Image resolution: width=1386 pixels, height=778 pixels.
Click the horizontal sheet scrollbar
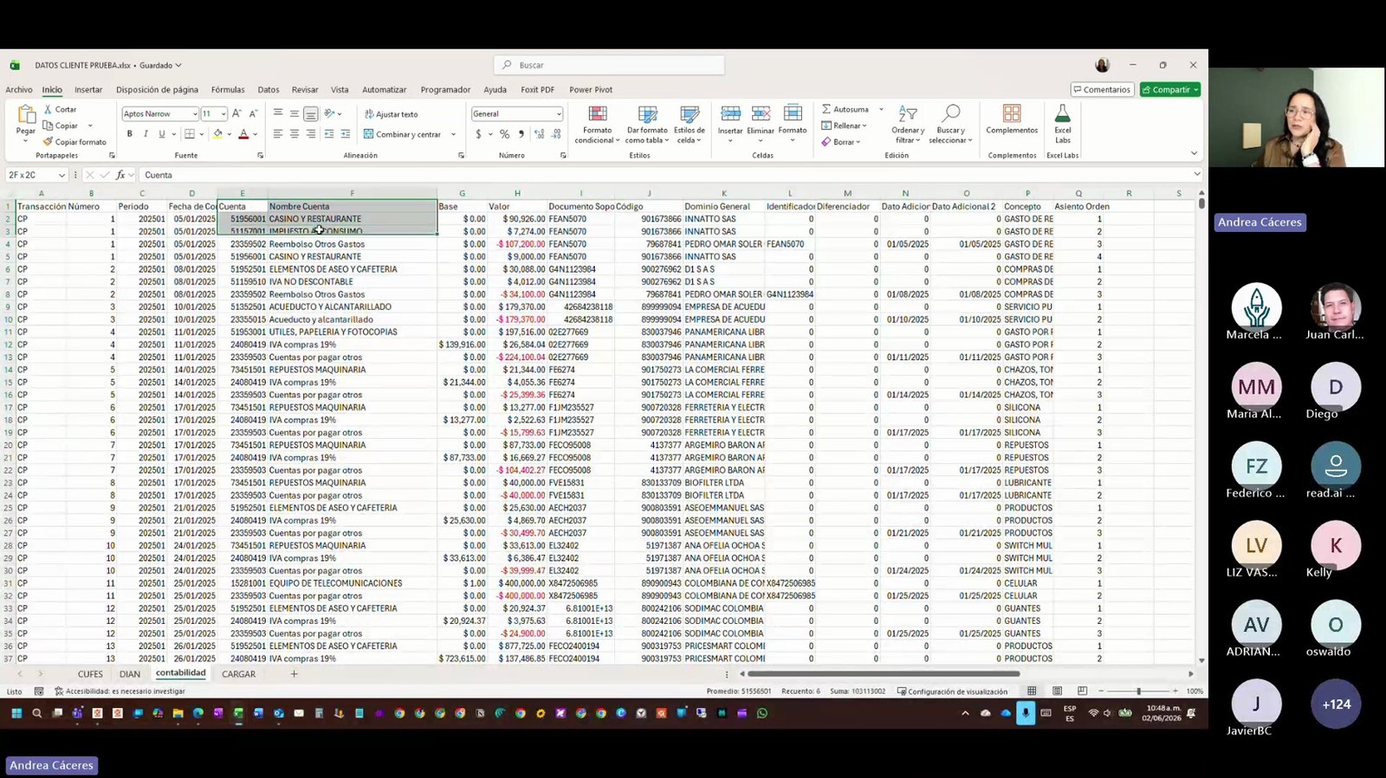tap(884, 673)
